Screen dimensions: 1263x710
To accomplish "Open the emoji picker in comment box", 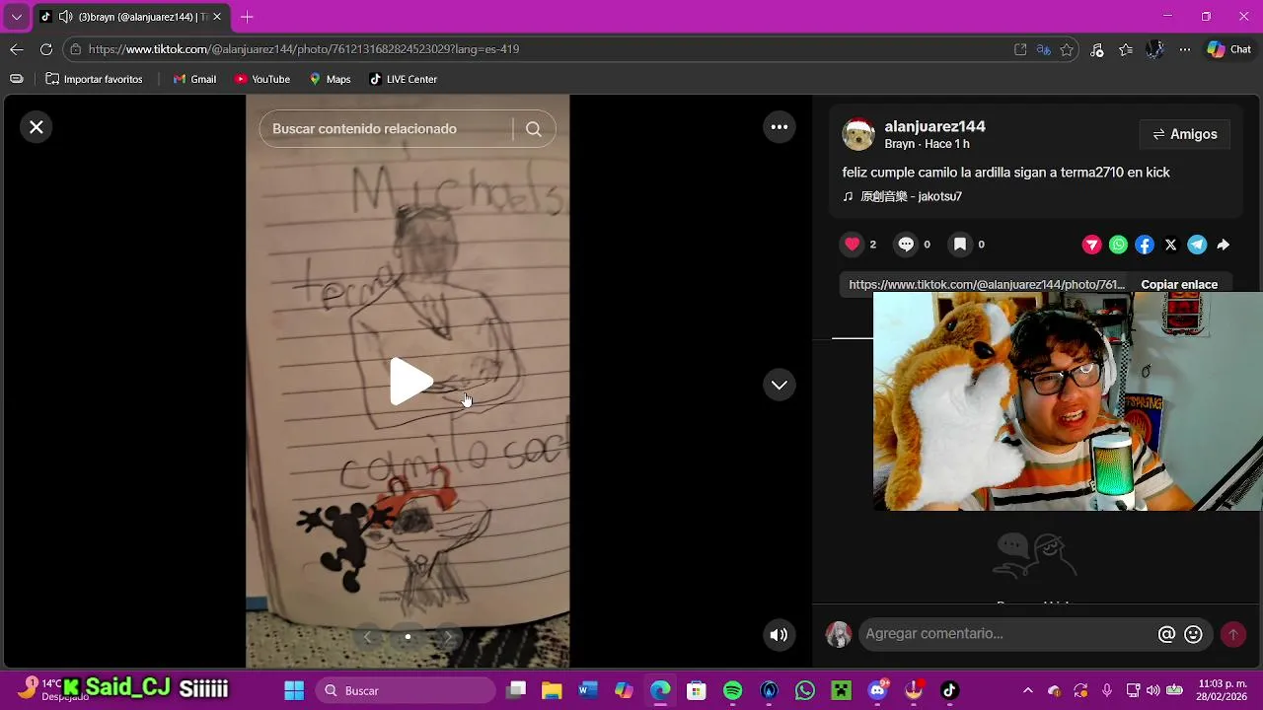I will point(1193,635).
